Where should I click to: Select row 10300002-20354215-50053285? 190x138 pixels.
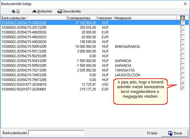click(x=95, y=46)
